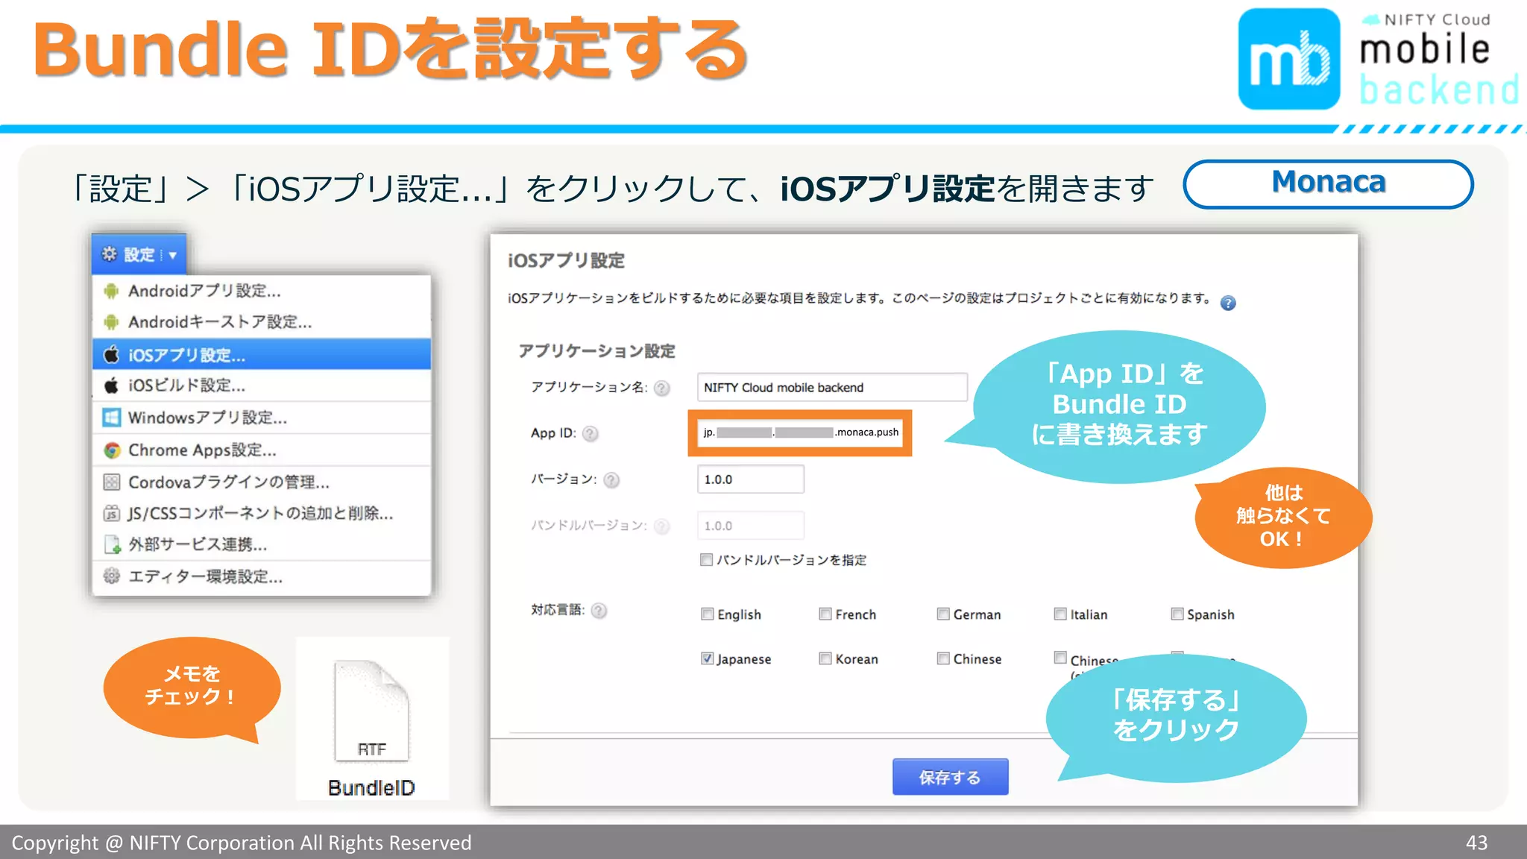Click the Cordova plugin management icon
This screenshot has width=1527, height=859.
pyautogui.click(x=111, y=482)
